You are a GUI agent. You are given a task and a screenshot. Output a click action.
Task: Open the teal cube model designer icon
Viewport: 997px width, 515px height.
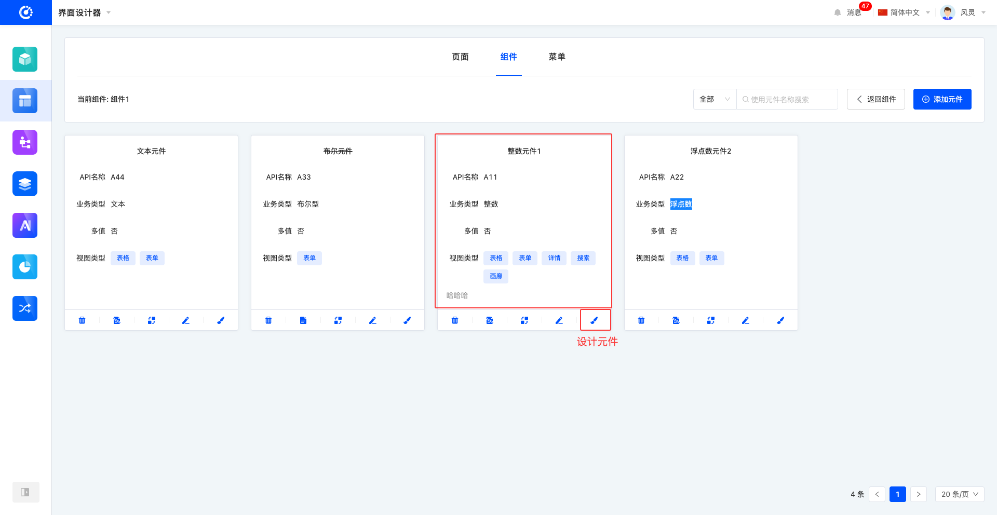[x=25, y=59]
